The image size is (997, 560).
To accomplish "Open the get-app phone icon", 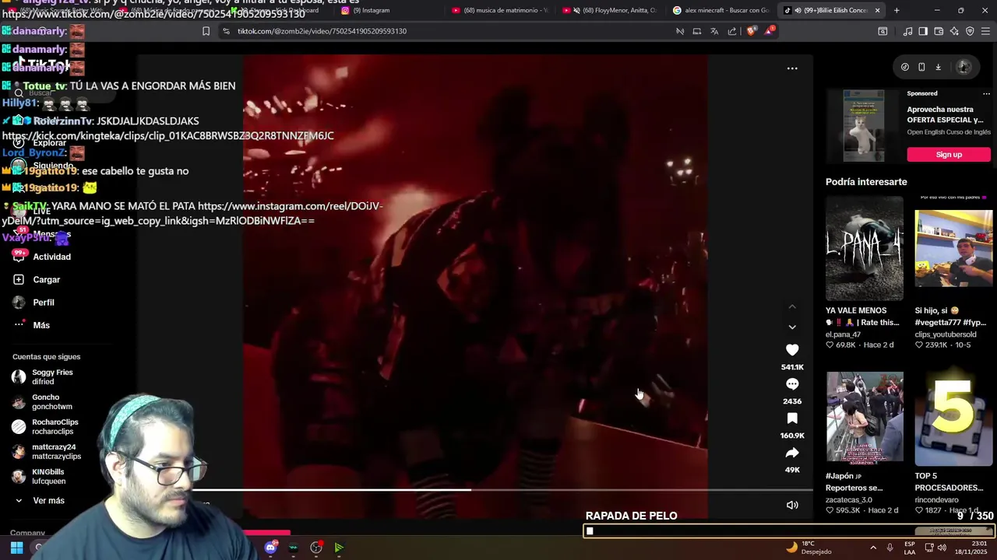I will (x=921, y=67).
